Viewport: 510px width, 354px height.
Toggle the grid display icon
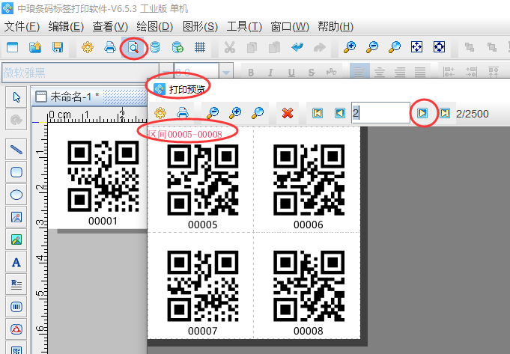pyautogui.click(x=200, y=47)
